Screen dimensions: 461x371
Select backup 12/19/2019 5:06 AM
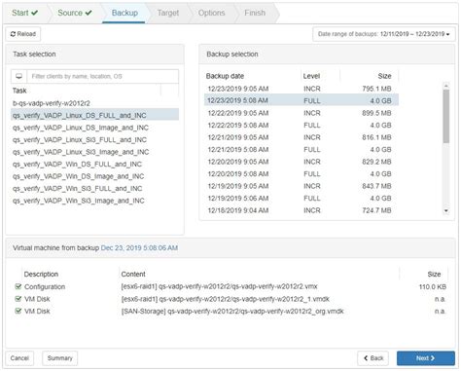click(301, 198)
